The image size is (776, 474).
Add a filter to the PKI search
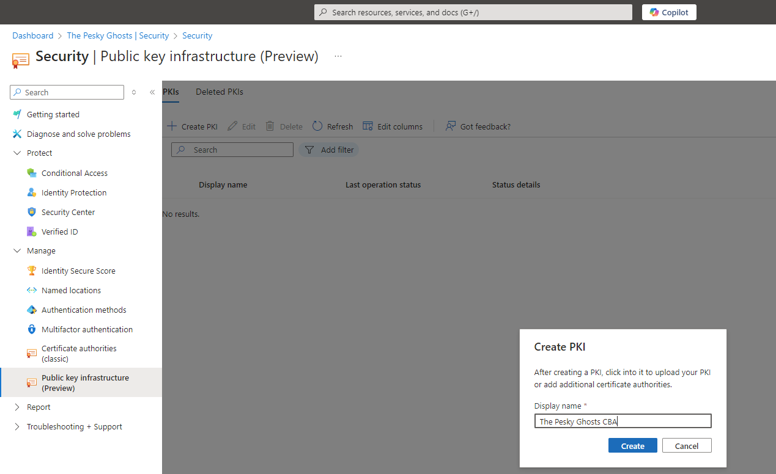329,150
